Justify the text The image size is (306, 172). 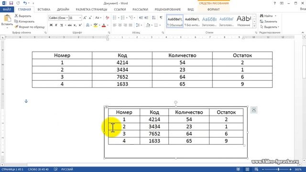[131, 25]
